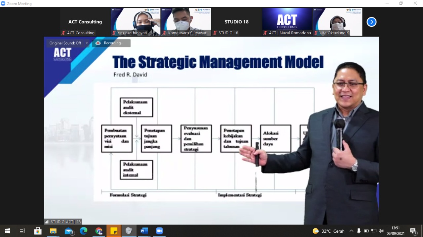Open the Chrome browser taskbar icon
Image resolution: width=423 pixels, height=237 pixels.
pyautogui.click(x=99, y=231)
